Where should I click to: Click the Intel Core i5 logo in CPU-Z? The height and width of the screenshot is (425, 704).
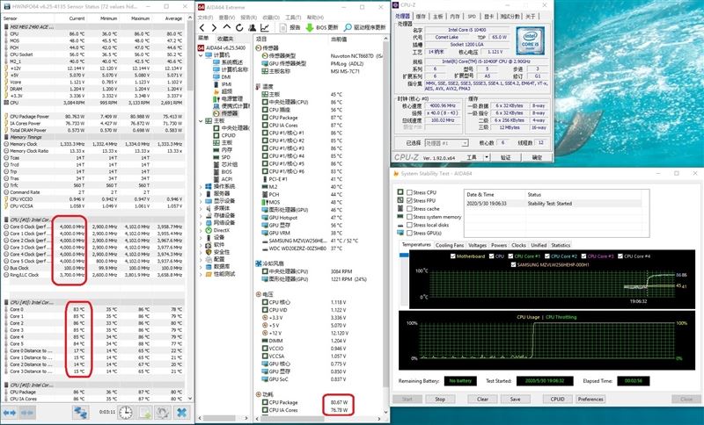coord(530,40)
